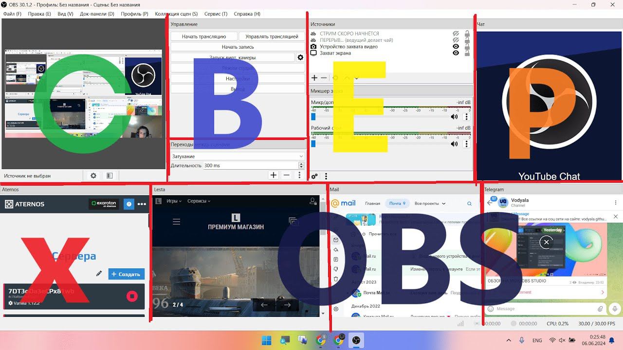The height and width of the screenshot is (350, 623).
Task: Open the Файл menu
Action: (12, 14)
